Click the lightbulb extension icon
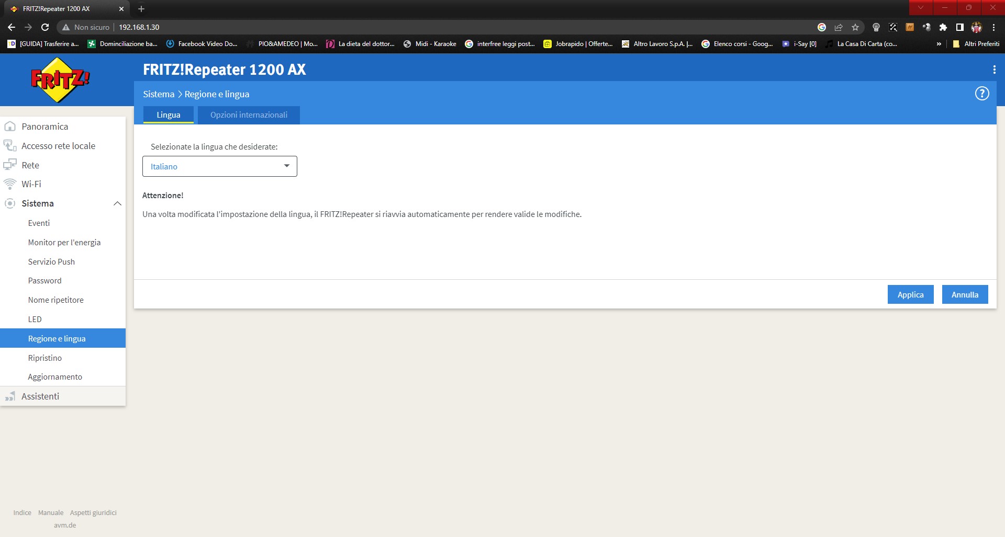This screenshot has width=1005, height=537. click(x=876, y=27)
